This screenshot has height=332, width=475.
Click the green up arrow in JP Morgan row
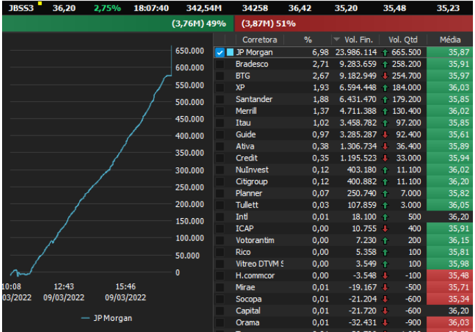[x=385, y=53]
